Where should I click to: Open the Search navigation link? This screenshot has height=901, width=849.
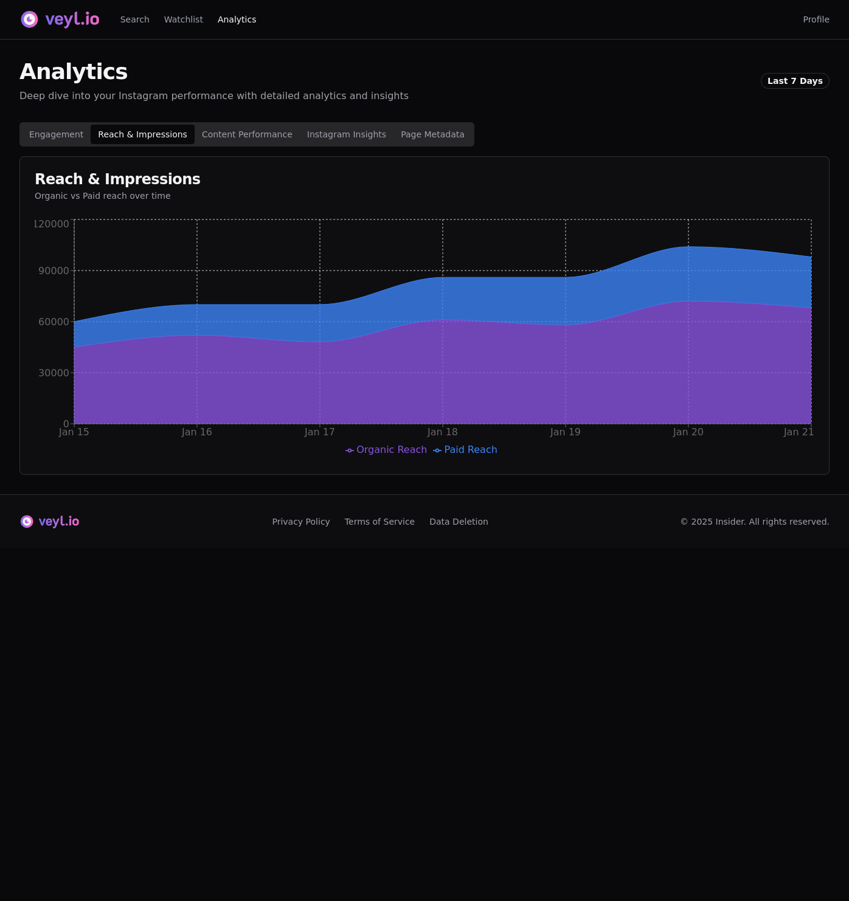[x=134, y=19]
